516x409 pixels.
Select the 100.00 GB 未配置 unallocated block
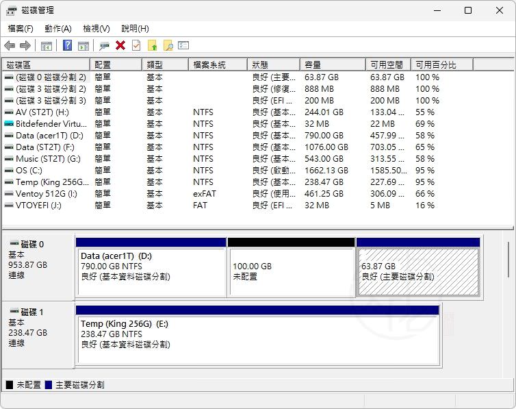point(292,267)
